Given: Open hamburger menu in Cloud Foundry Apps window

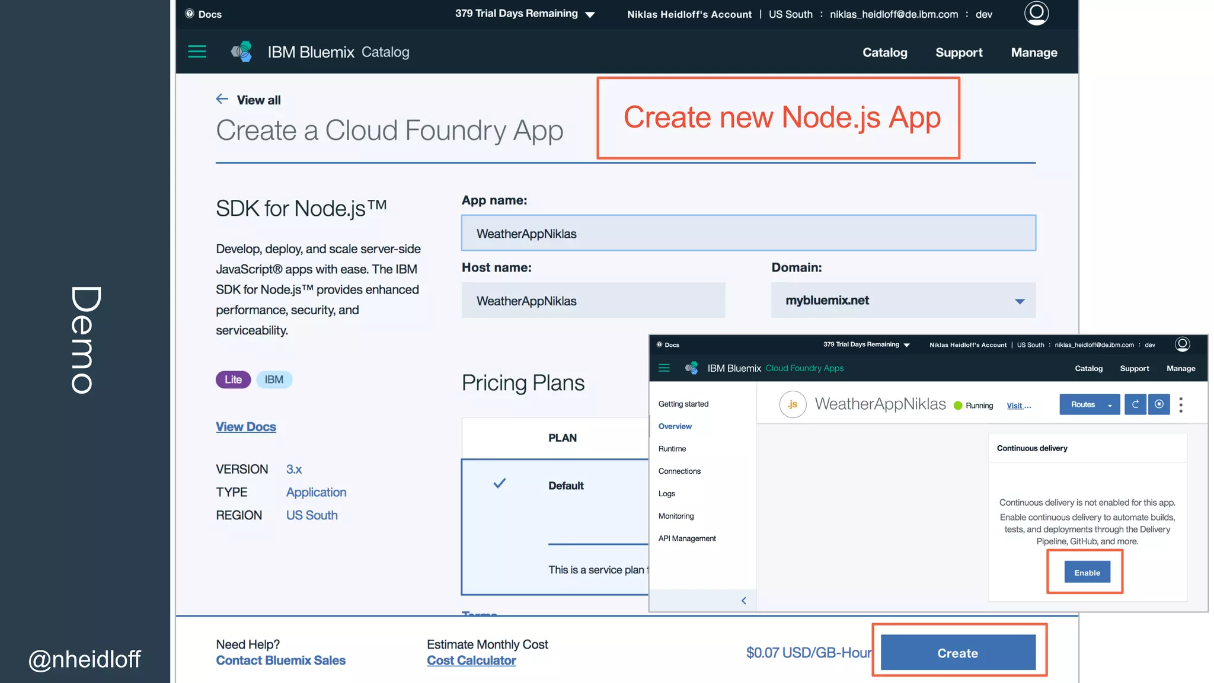Looking at the screenshot, I should click(x=664, y=368).
